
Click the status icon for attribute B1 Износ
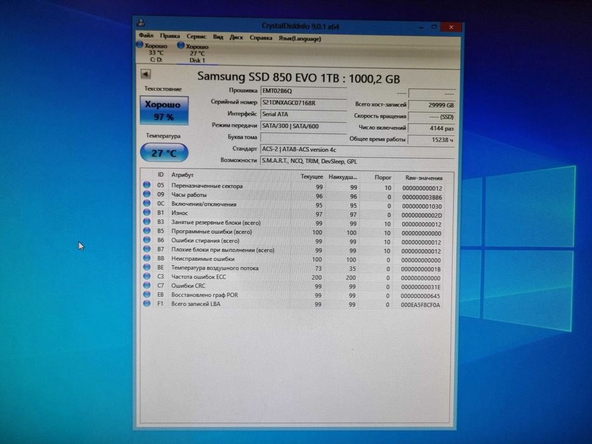coord(147,212)
